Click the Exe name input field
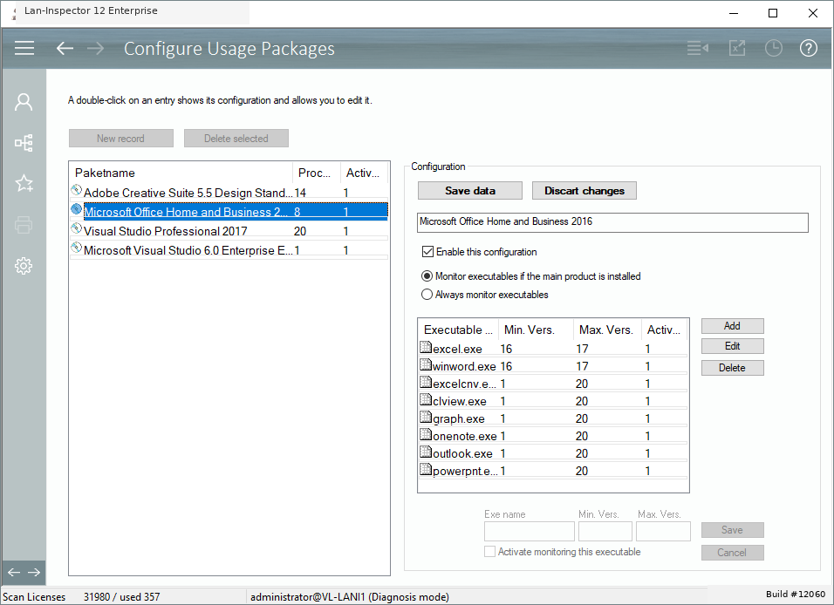 [x=530, y=531]
